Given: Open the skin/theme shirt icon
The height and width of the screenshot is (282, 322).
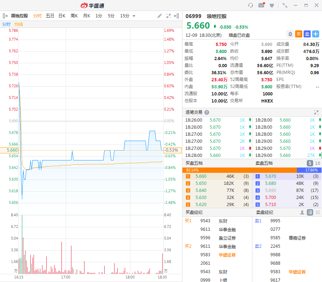Looking at the screenshot, I should point(272,5).
